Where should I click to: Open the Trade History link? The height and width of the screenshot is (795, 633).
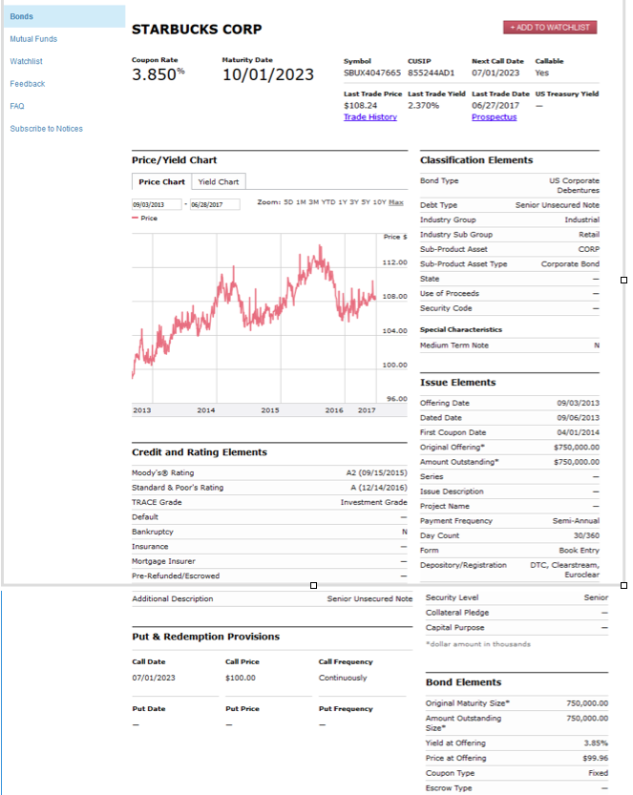[370, 117]
